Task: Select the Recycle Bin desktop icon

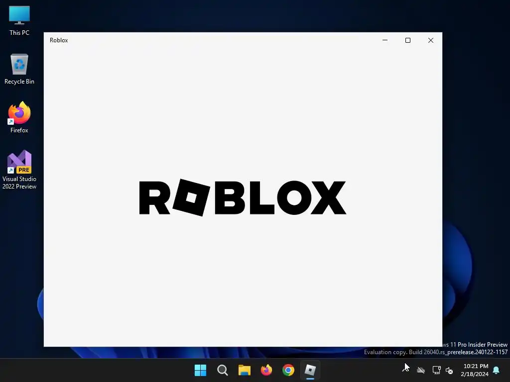Action: tap(19, 69)
